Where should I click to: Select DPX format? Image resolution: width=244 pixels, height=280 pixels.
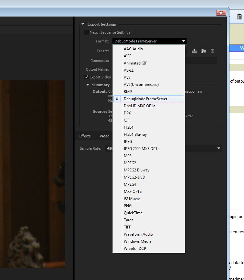pos(149,113)
